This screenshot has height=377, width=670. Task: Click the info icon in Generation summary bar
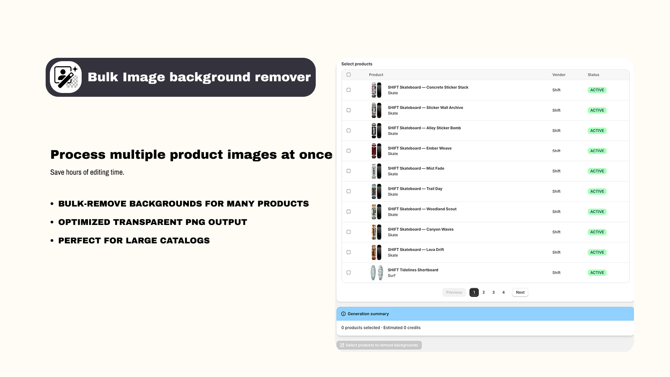[343, 314]
